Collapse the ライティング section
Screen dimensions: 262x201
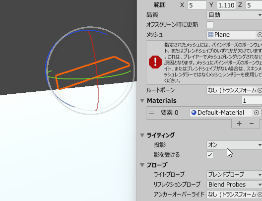click(x=142, y=135)
